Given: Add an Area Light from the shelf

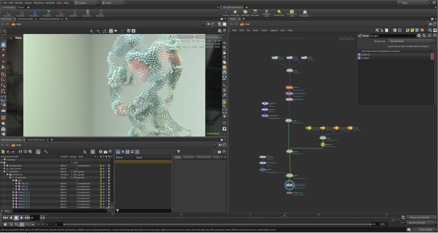Looking at the screenshot, I should coord(256,13).
